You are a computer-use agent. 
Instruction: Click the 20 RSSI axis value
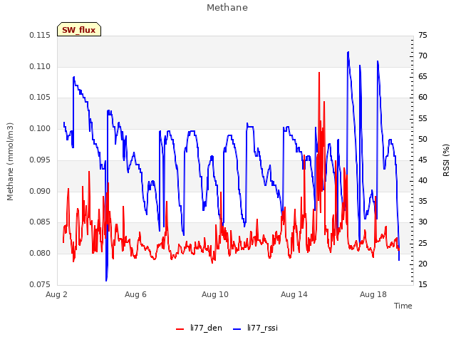click(423, 264)
